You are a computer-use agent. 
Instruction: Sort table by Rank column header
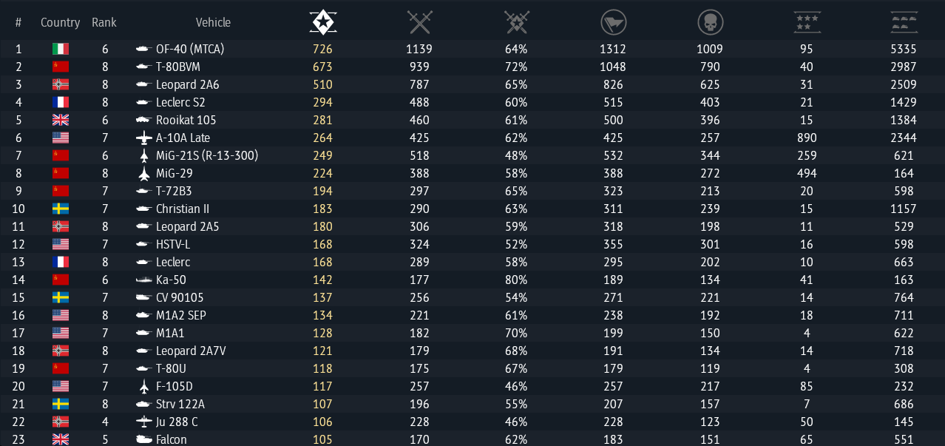[x=104, y=22]
